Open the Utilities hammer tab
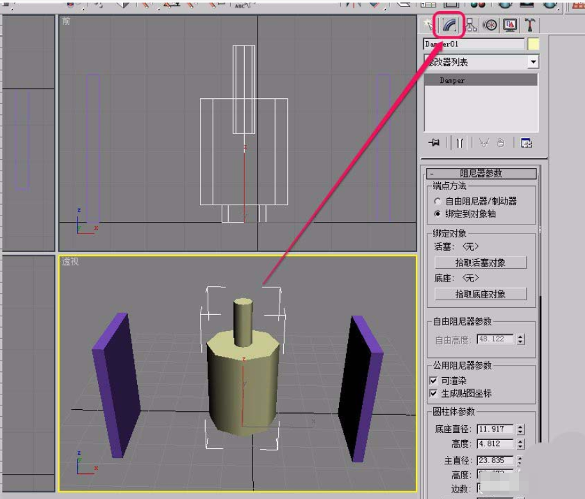This screenshot has width=585, height=499. pyautogui.click(x=530, y=25)
